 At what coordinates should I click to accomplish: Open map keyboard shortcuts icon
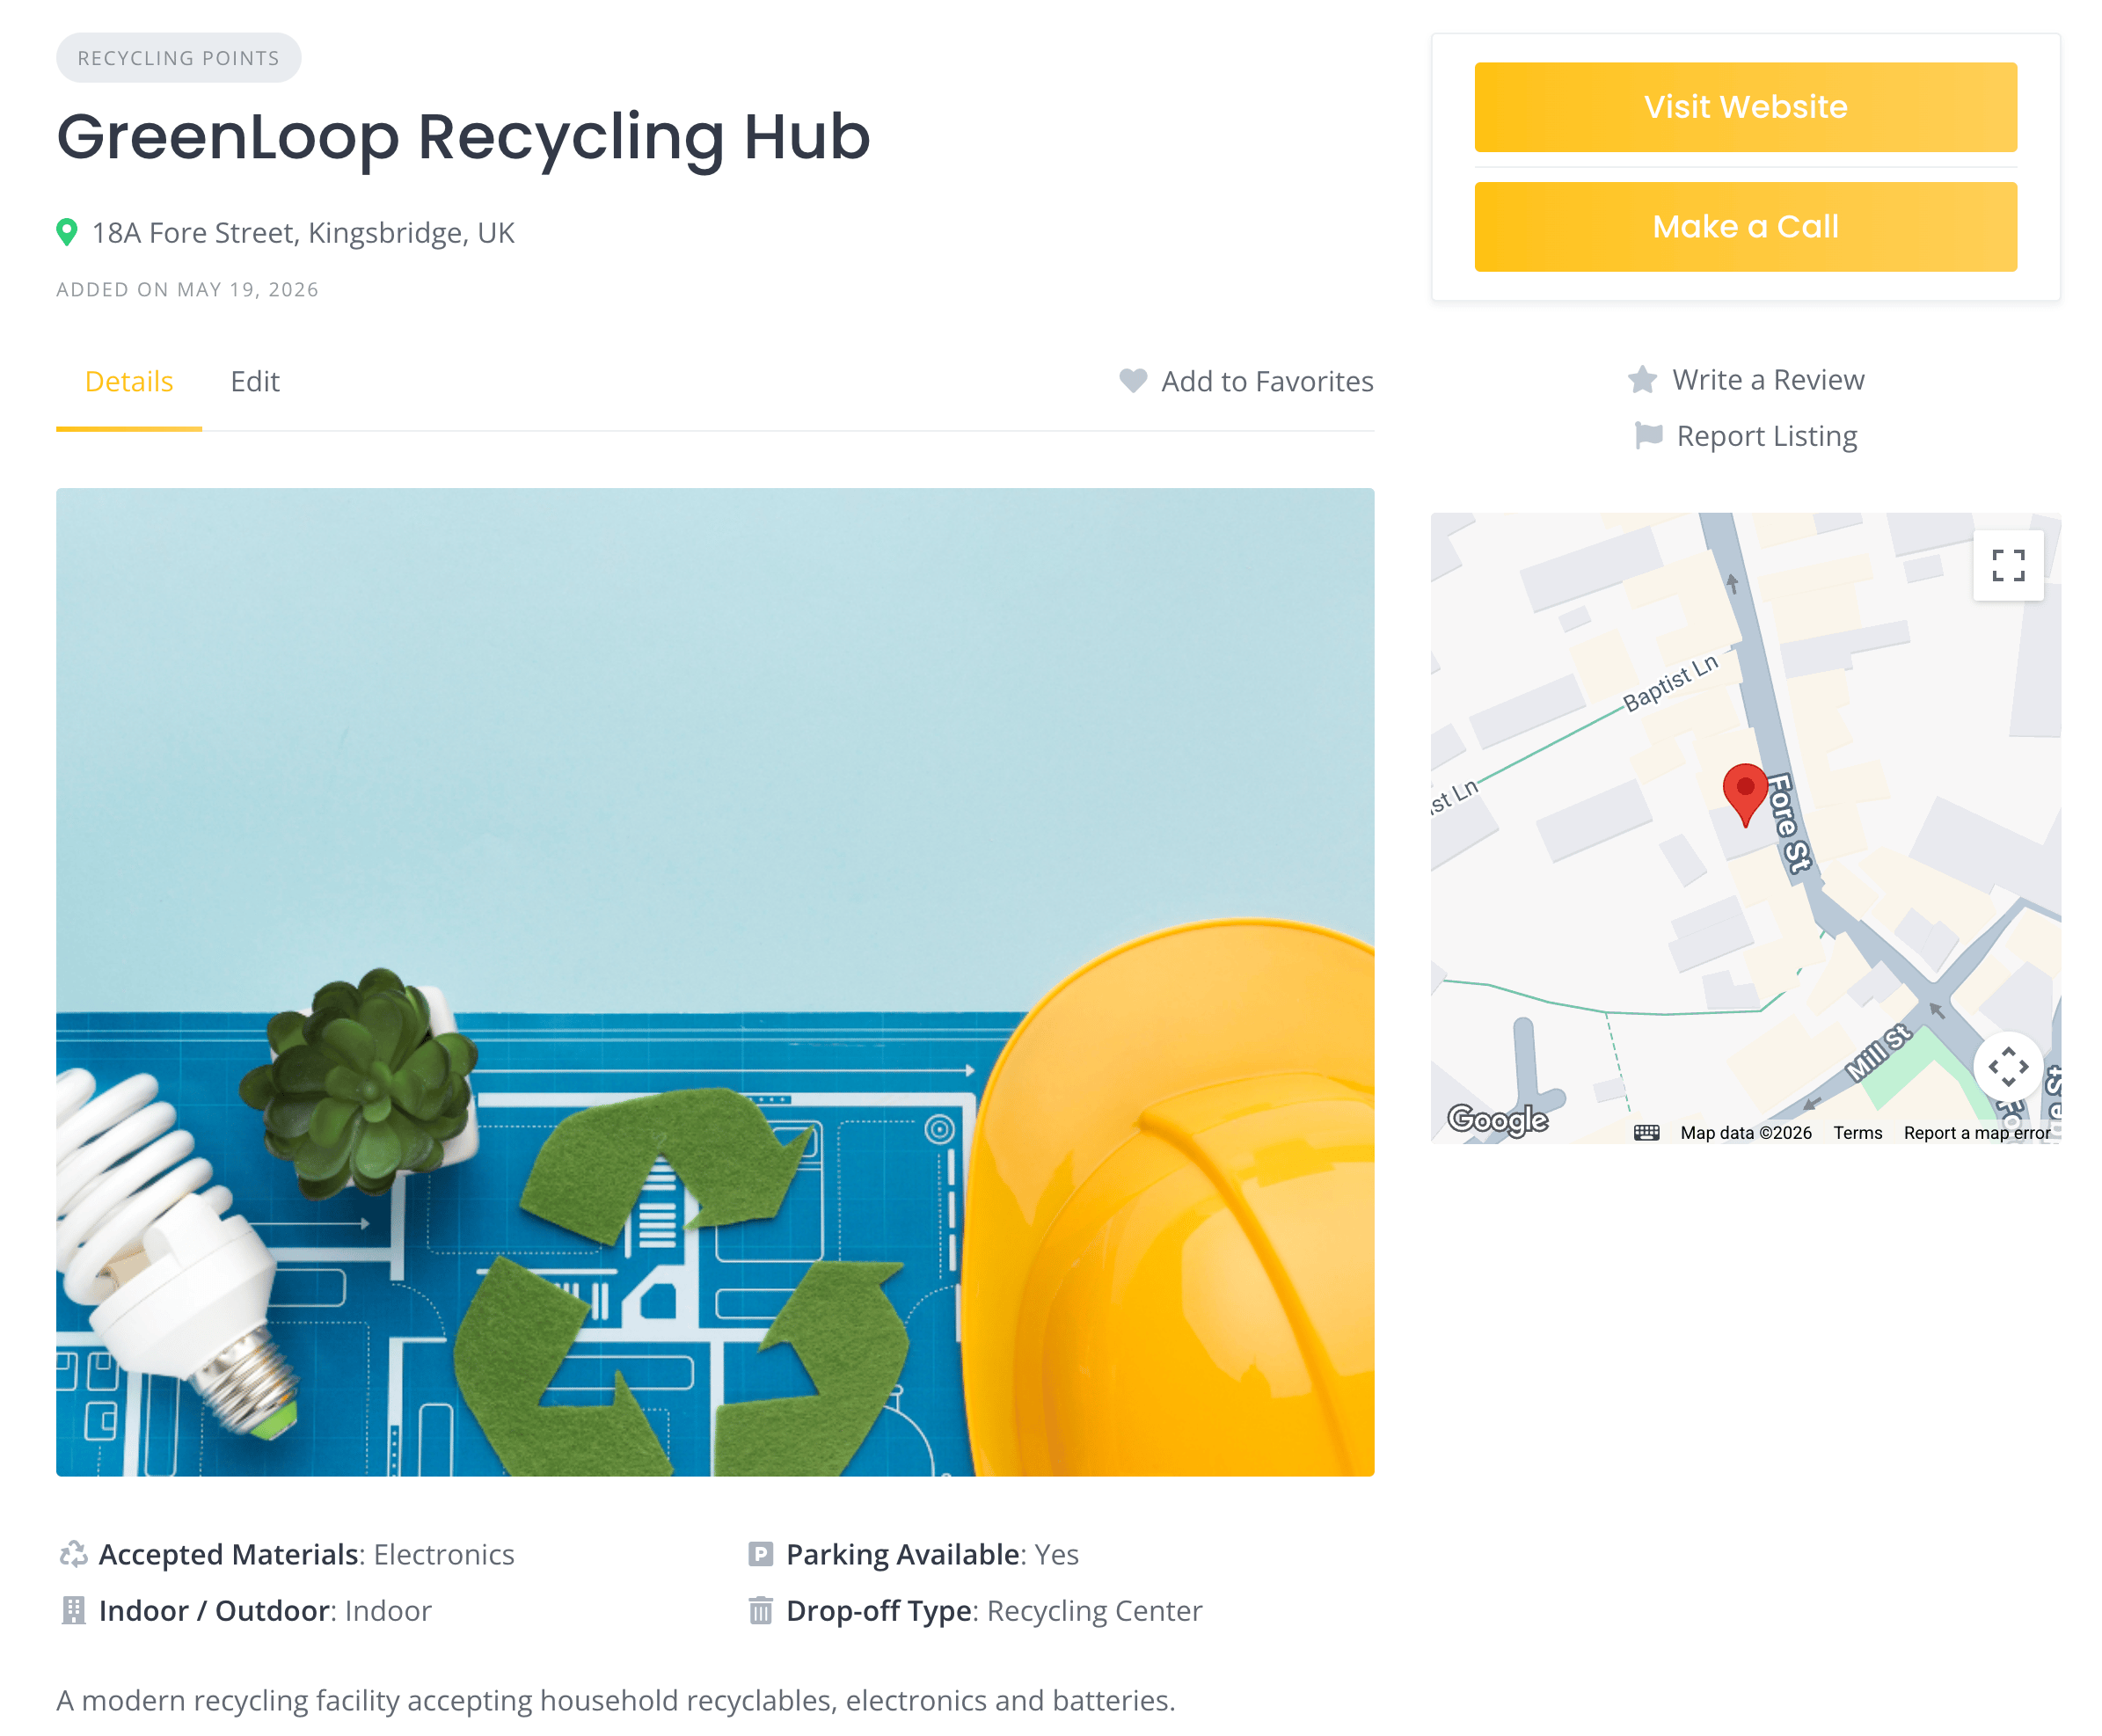[x=1646, y=1132]
